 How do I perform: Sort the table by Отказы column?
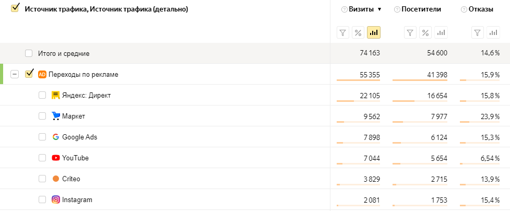point(480,9)
